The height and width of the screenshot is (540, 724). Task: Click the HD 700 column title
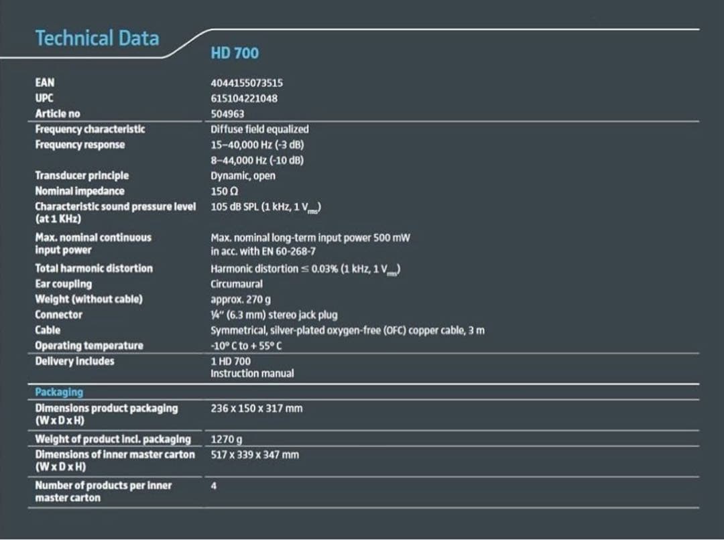(235, 54)
